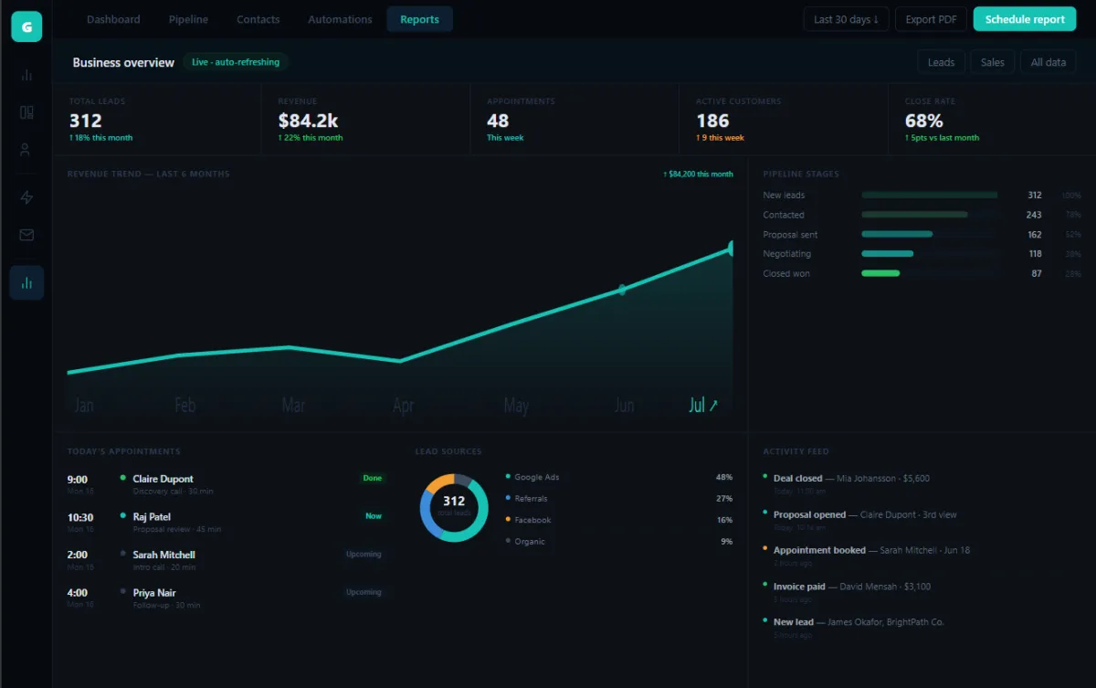Open the pipeline board sidebar icon

(26, 112)
